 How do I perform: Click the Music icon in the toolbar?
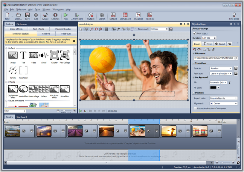pos(46,15)
